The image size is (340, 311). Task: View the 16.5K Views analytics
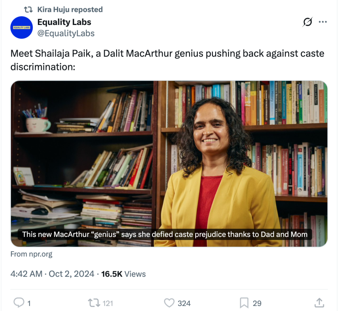point(123,274)
